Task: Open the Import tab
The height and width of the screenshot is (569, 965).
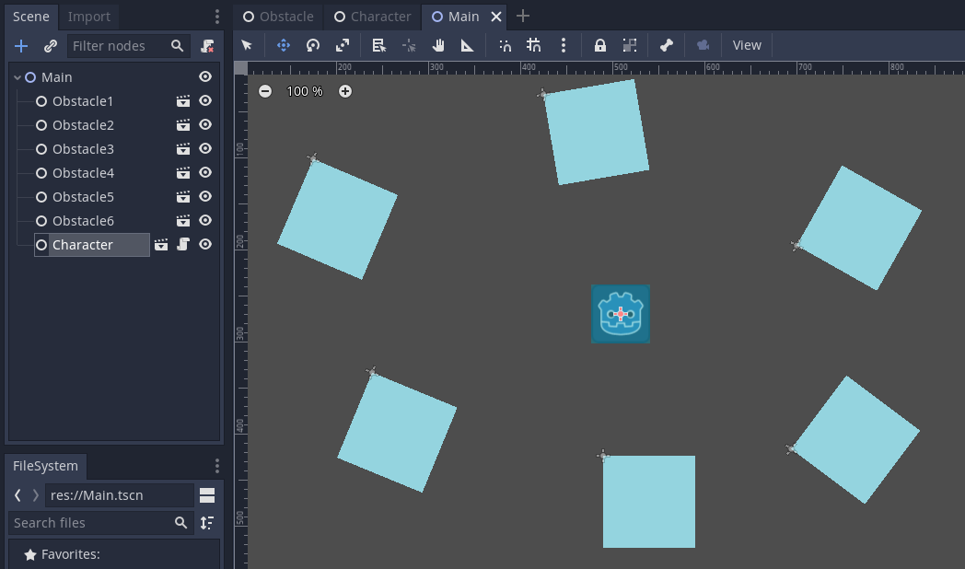Action: pos(88,16)
